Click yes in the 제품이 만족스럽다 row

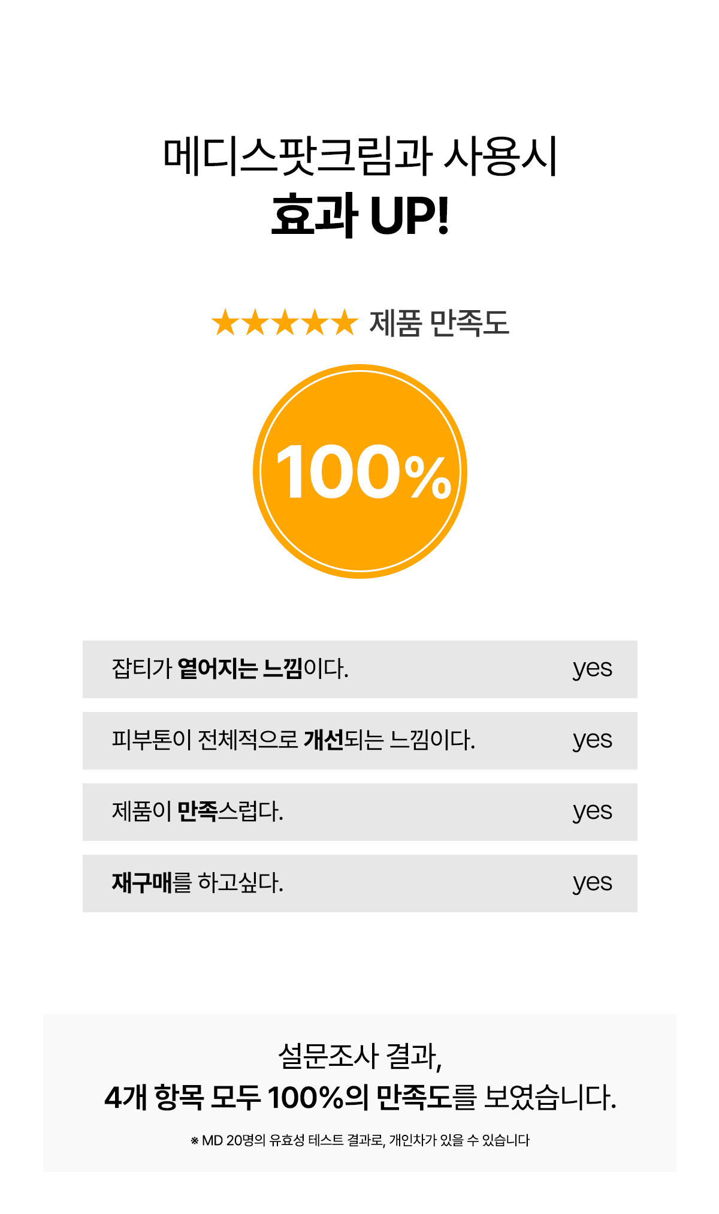pyautogui.click(x=592, y=812)
